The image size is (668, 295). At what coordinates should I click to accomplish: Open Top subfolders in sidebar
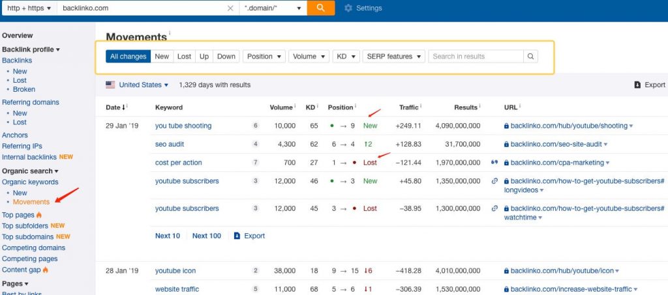[x=25, y=226]
